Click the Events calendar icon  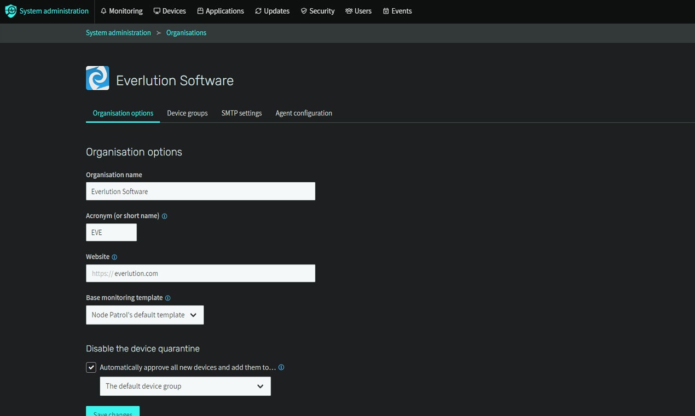tap(386, 11)
